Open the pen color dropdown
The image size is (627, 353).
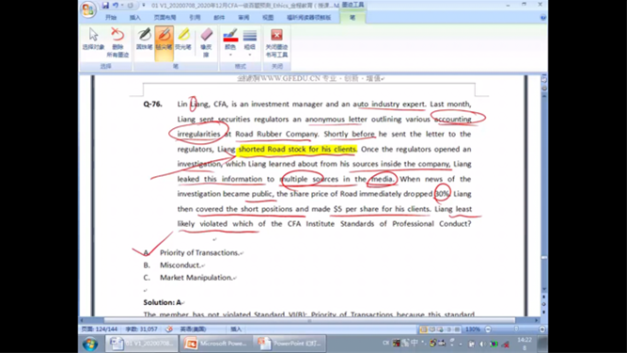click(230, 42)
